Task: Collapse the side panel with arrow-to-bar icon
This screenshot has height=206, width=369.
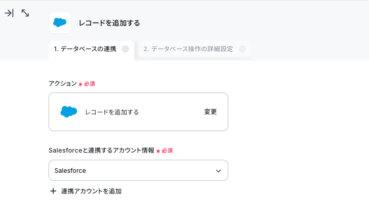Action: pyautogui.click(x=9, y=13)
